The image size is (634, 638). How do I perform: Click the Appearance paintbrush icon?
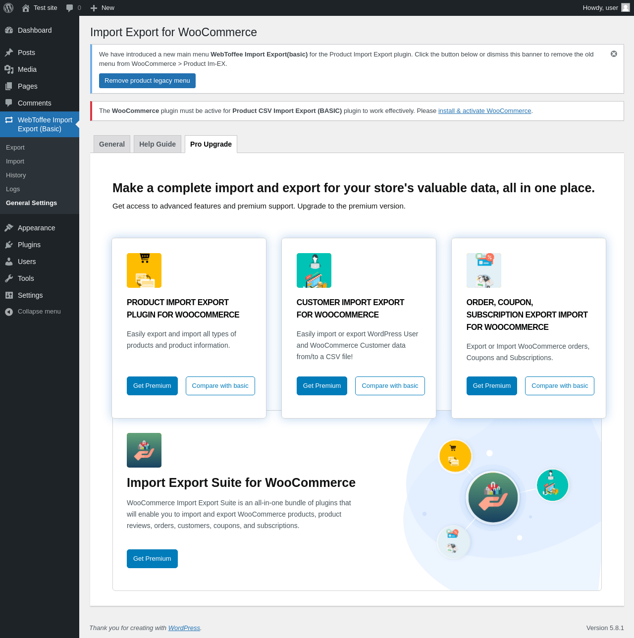coord(9,228)
